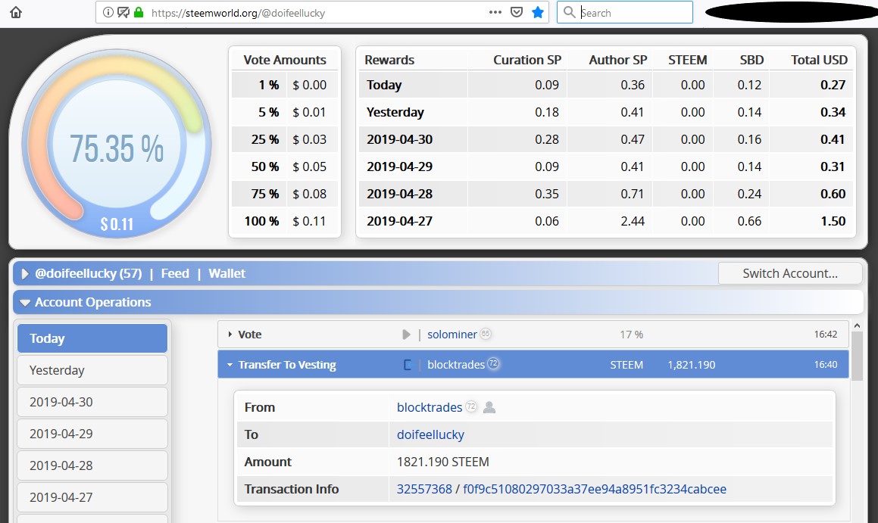The image size is (878, 523).
Task: Click the green padlock security icon
Action: tap(138, 12)
